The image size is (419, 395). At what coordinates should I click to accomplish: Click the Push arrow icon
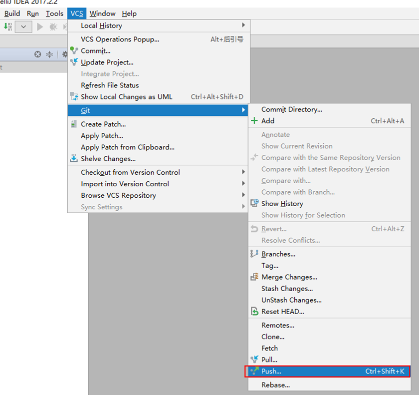coord(255,371)
